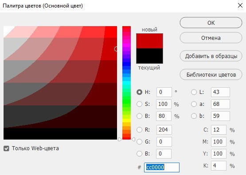Click the hex color field cc0000
Image resolution: width=246 pixels, height=175 pixels.
tap(162, 167)
